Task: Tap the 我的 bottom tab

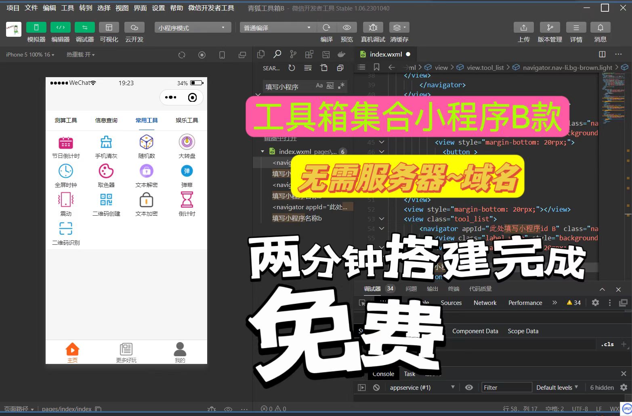Action: coord(180,353)
